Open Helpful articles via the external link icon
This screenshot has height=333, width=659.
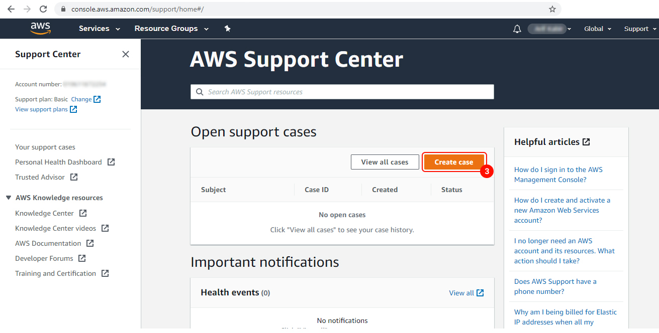(587, 141)
